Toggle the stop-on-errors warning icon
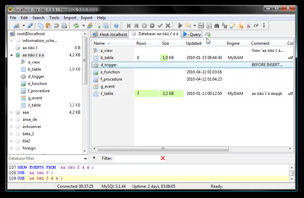304x198 pixels. point(240,26)
